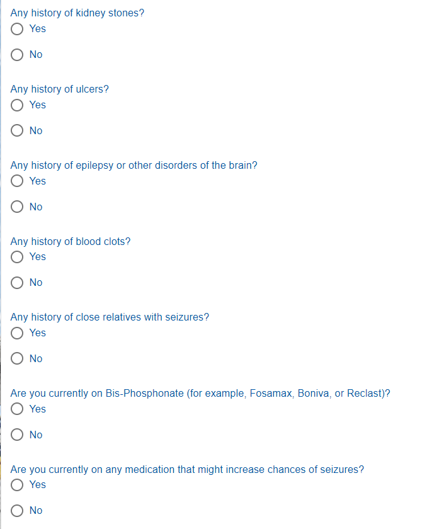Image resolution: width=444 pixels, height=529 pixels.
Task: Answer Yes to currently on Bis-Phosphonate
Action: (x=18, y=409)
